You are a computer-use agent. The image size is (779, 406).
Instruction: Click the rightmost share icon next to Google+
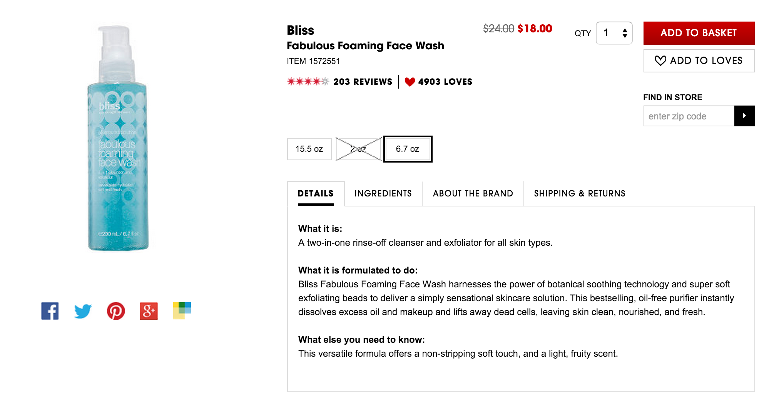click(181, 311)
